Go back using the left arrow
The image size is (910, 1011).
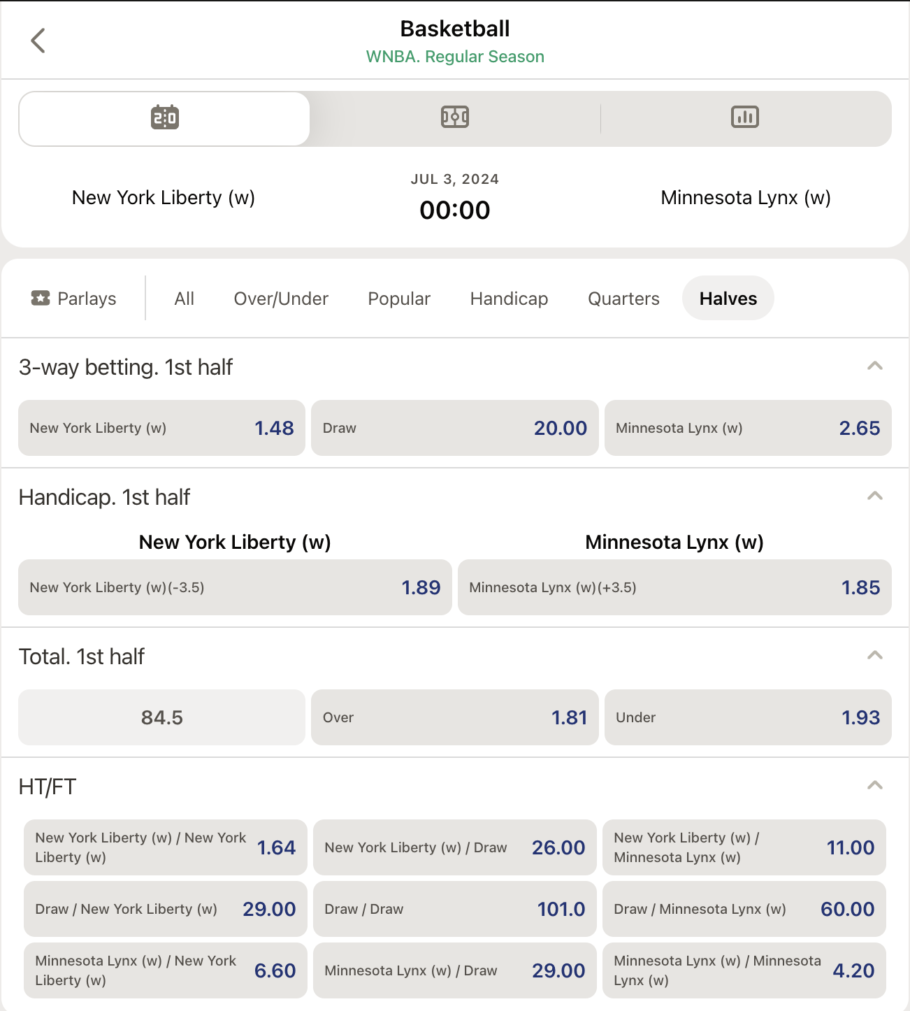(x=38, y=41)
